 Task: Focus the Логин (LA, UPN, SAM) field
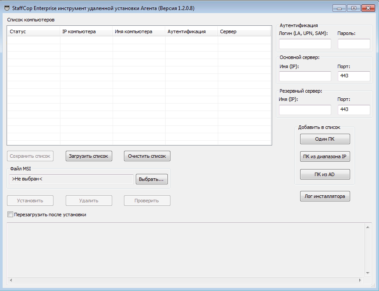(x=305, y=44)
